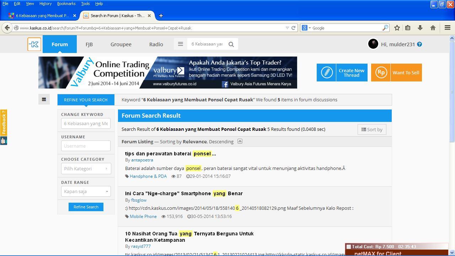
Task: Open the Kapan saja date range dropdown
Action: click(x=86, y=191)
